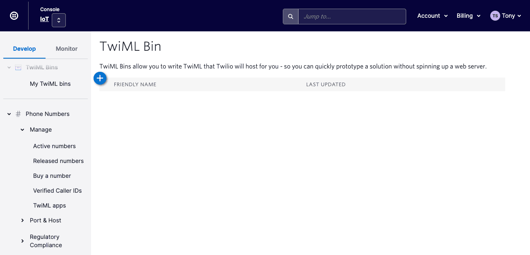Click the Jump to search field
This screenshot has width=530, height=255.
[352, 16]
